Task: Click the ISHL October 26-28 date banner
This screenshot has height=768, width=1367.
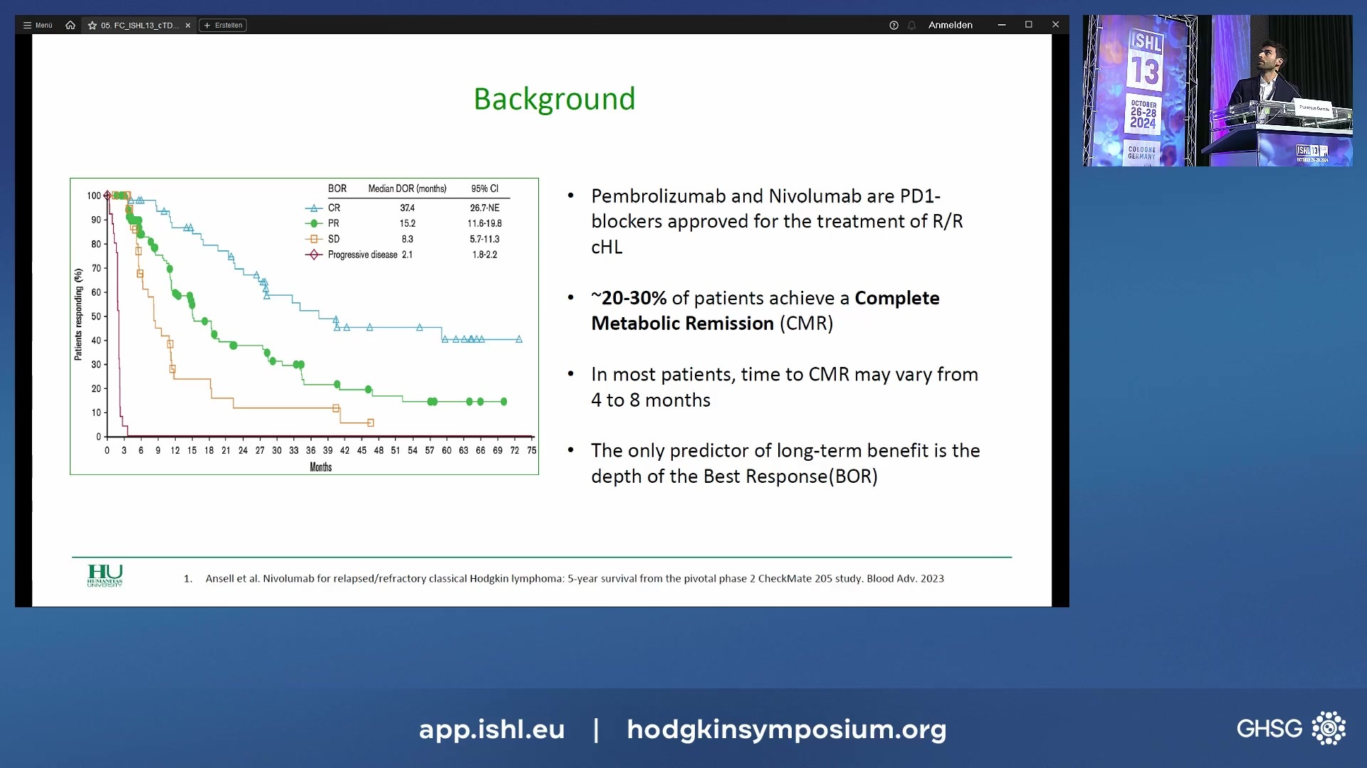Action: coord(1145,114)
